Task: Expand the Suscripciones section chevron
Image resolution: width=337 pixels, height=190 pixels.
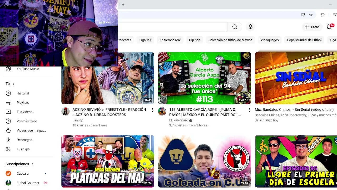Action: [x=33, y=164]
